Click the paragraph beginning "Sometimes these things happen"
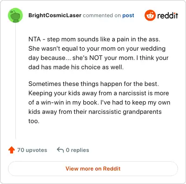 coord(100,102)
